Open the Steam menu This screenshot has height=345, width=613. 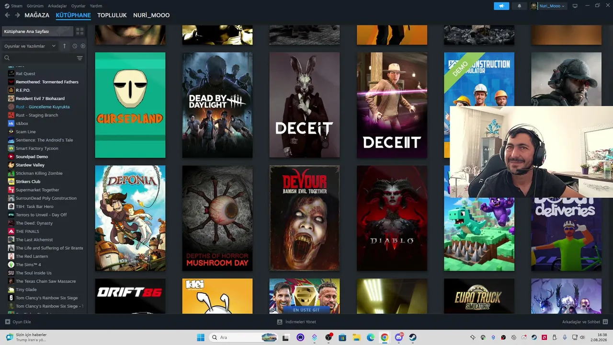(x=13, y=6)
